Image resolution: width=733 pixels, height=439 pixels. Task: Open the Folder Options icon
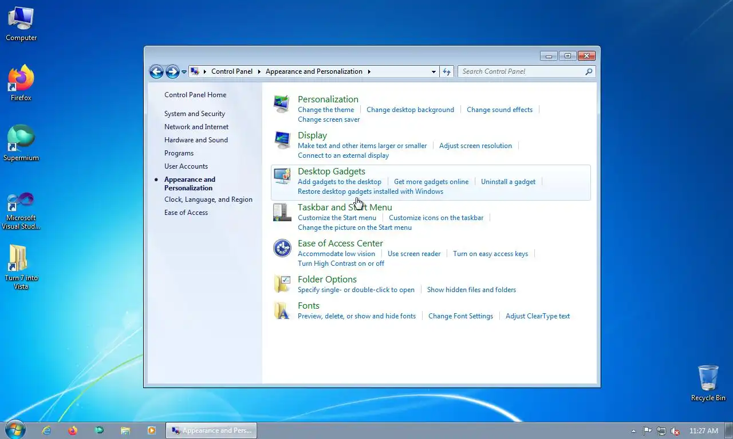(282, 284)
